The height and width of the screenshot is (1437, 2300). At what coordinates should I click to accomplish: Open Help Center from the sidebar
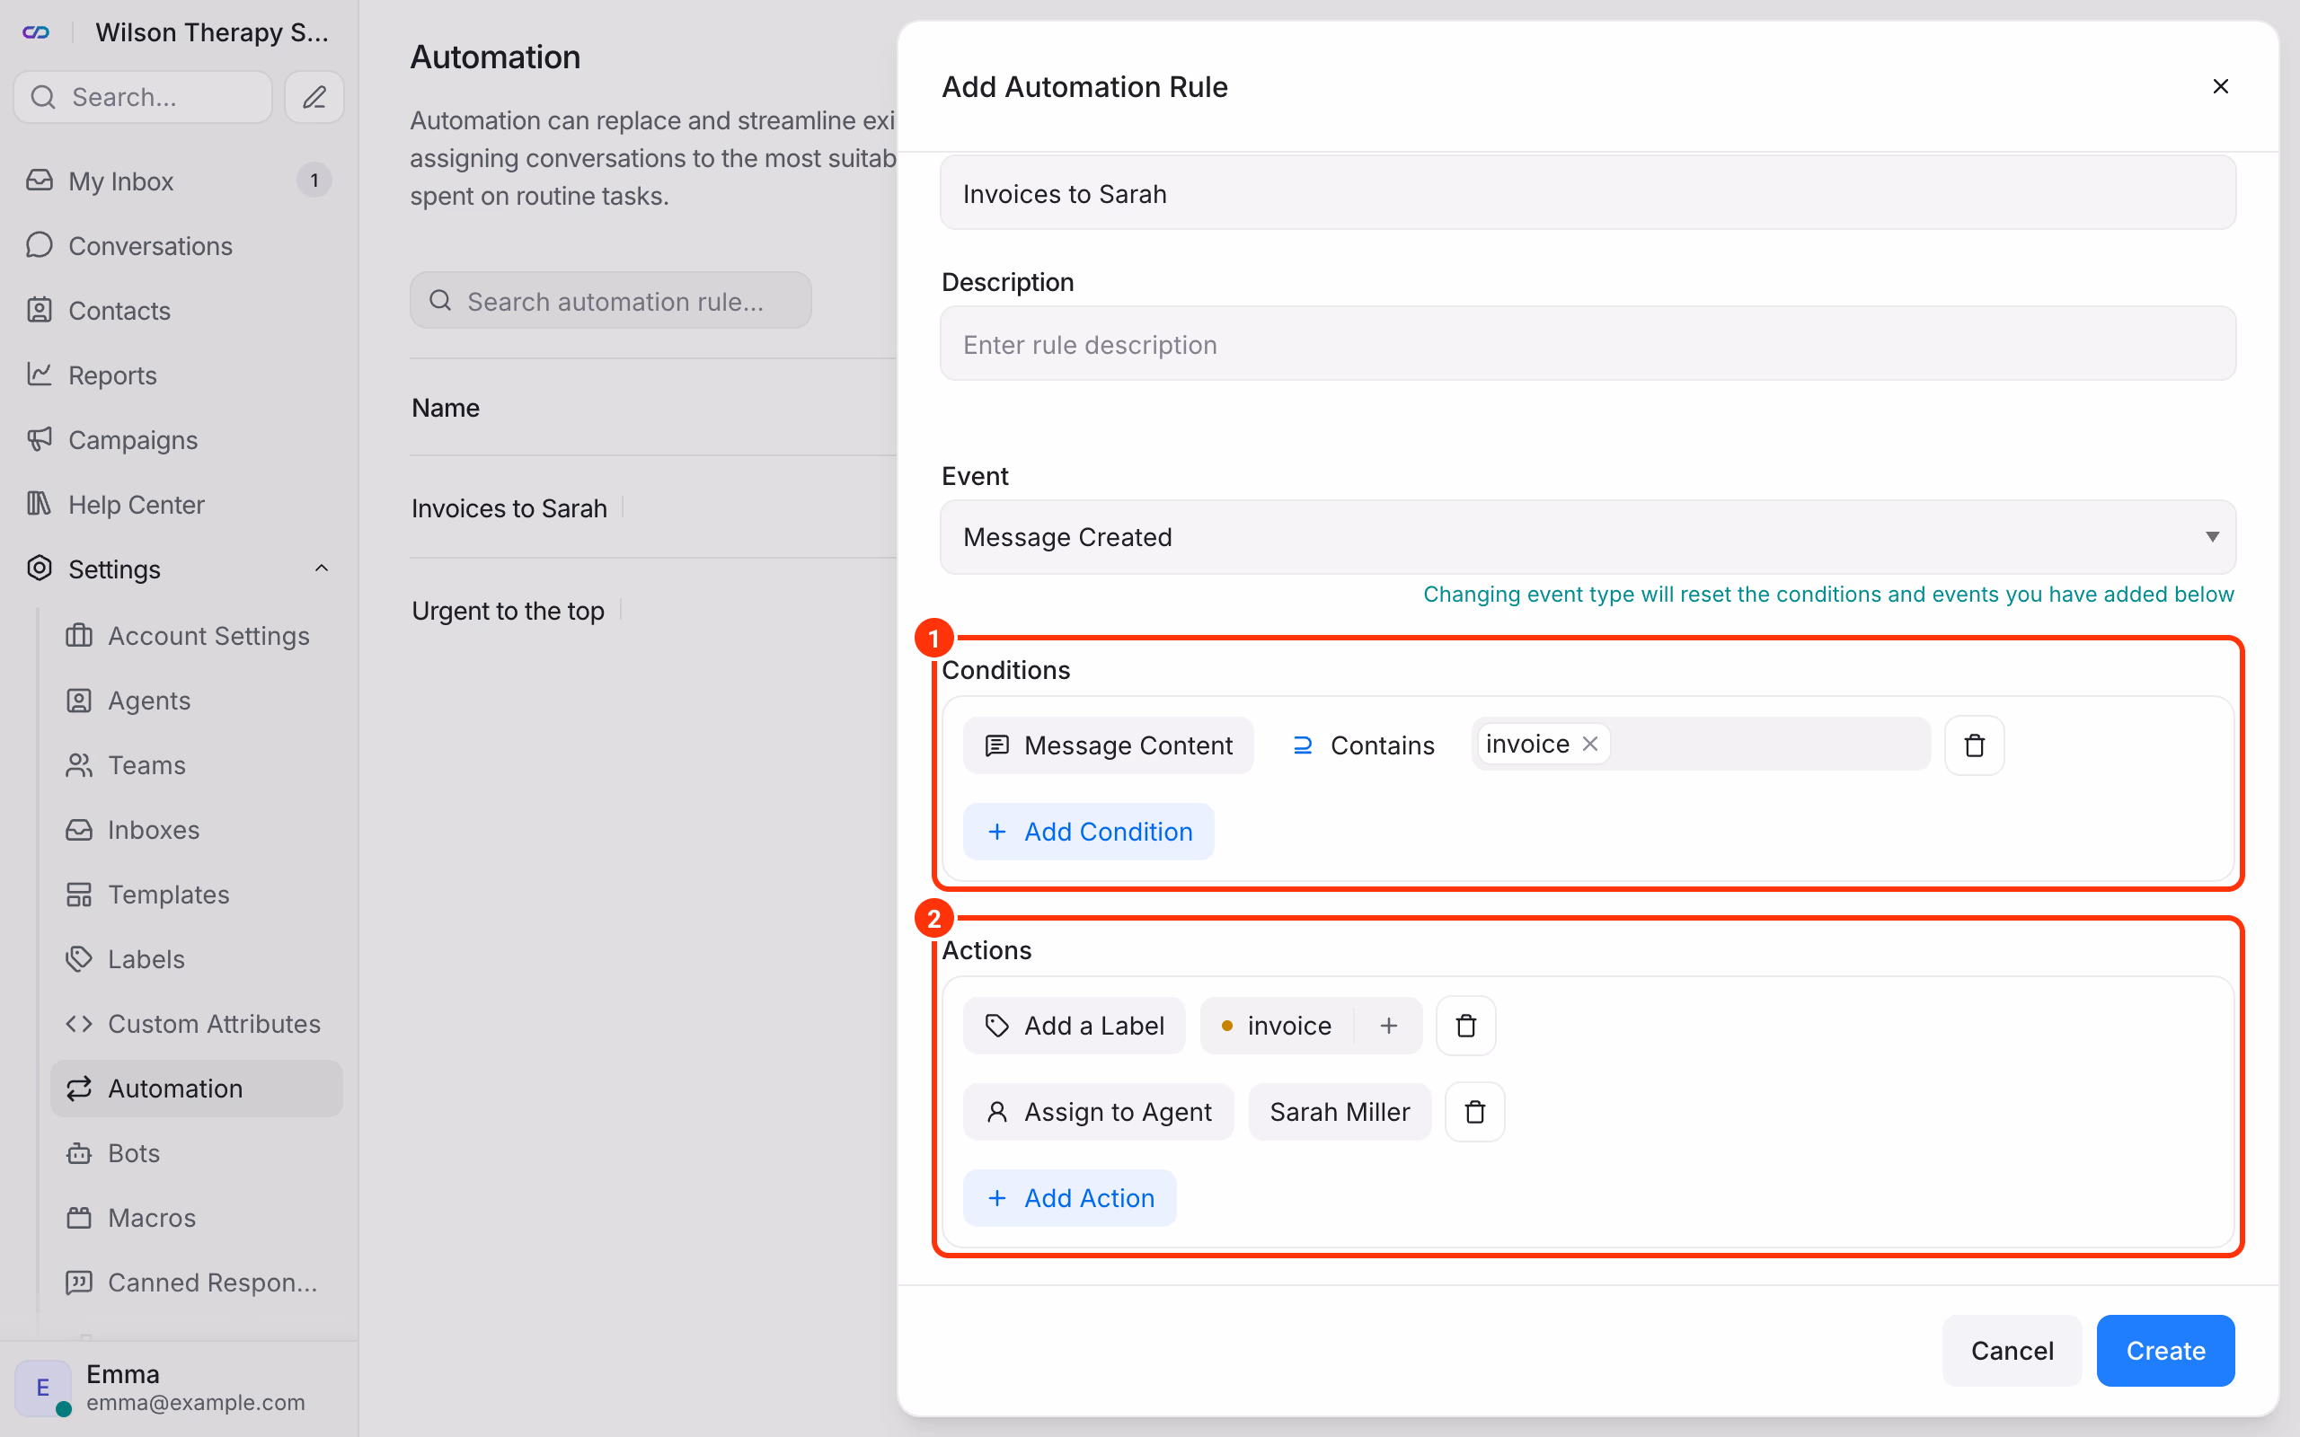tap(179, 504)
